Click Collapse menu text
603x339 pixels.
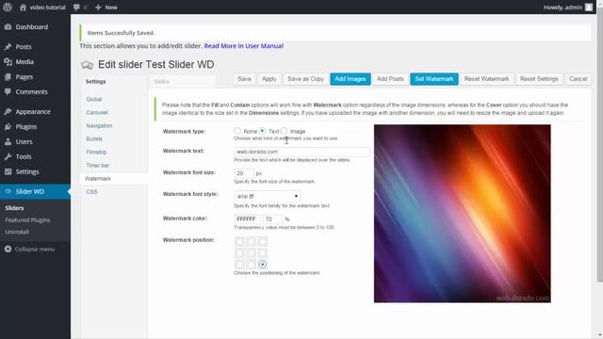[x=35, y=249]
